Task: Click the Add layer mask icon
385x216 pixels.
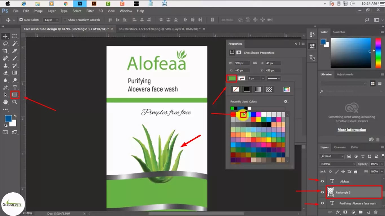Action: (x=345, y=212)
